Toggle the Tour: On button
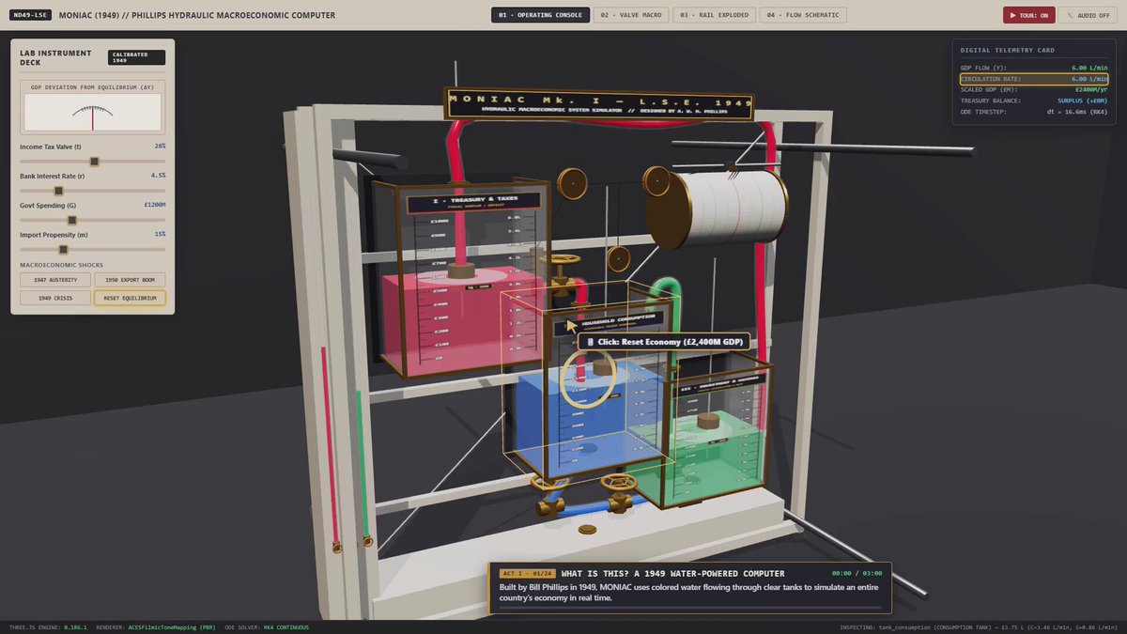Screen dimensions: 1127x634 coord(1028,15)
